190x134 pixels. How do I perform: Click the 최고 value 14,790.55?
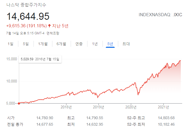click(95, 118)
